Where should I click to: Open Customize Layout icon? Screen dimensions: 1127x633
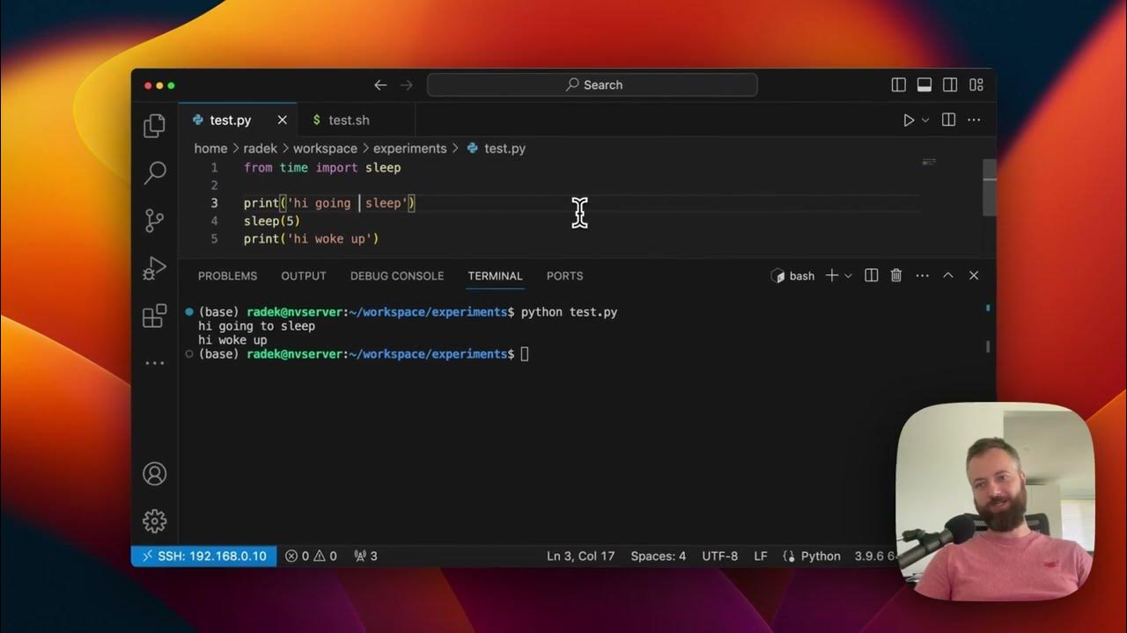pyautogui.click(x=976, y=85)
